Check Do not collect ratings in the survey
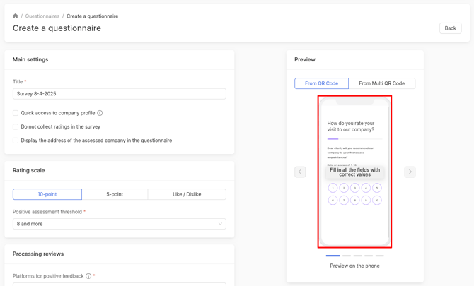474x286 pixels. 16,127
